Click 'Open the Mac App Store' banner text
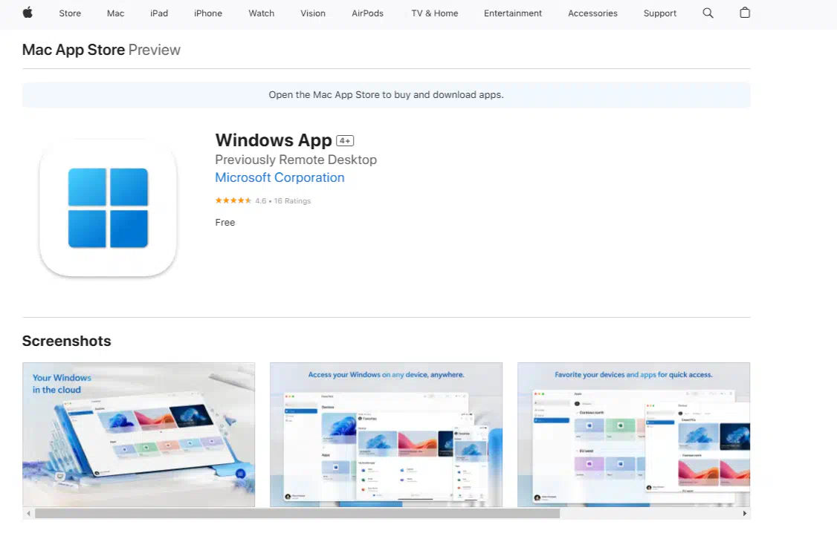Screen dimensions: 837x539 [386, 95]
